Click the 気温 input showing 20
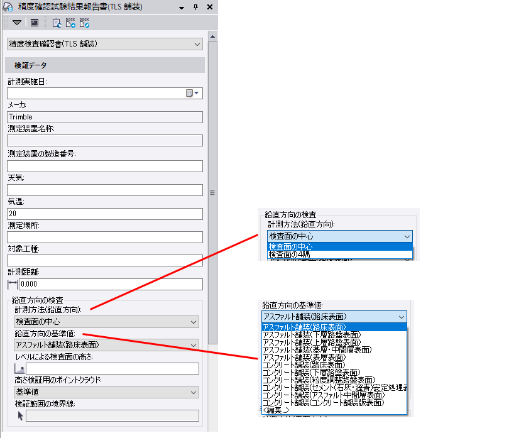 pyautogui.click(x=104, y=213)
